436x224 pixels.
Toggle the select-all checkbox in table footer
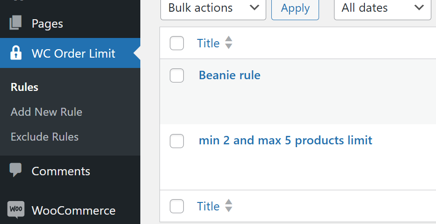tap(177, 206)
